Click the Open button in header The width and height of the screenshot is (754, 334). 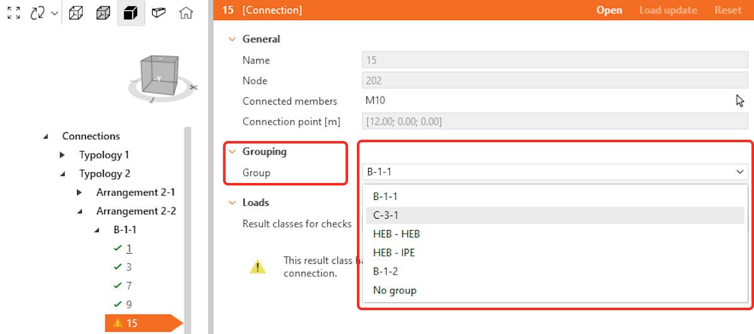pyautogui.click(x=609, y=10)
